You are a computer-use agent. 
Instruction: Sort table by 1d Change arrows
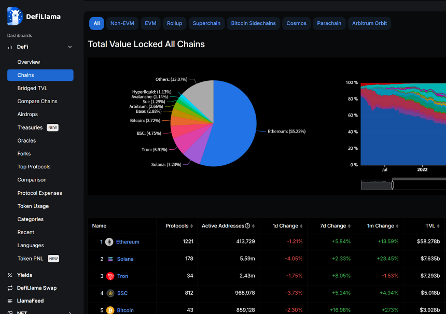(301, 226)
